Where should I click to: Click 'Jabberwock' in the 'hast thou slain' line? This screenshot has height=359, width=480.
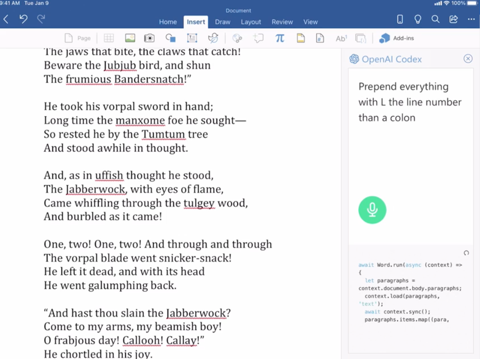196,313
